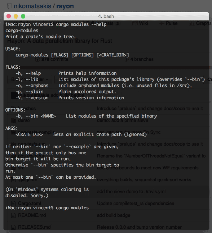Click the '-V, --version' flag text
212x233 pixels.
coord(32,98)
